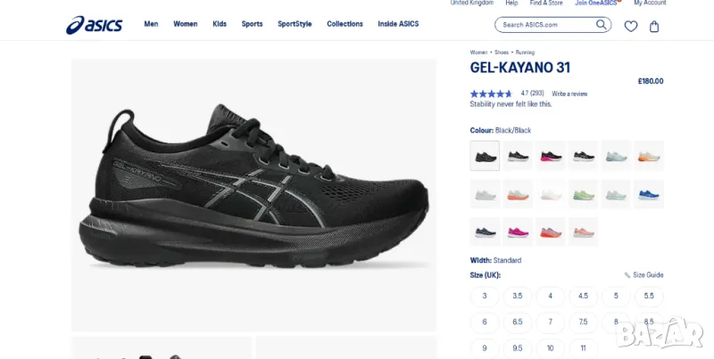Open the SportStyle menu
Image resolution: width=714 pixels, height=359 pixels.
tap(295, 24)
